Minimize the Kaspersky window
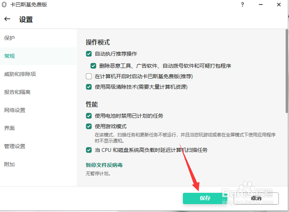This screenshot has width=289, height=212. (x=261, y=5)
